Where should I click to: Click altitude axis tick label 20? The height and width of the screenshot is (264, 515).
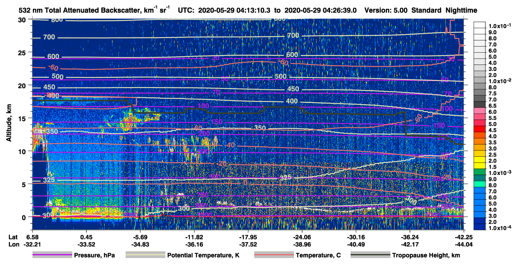(x=22, y=85)
